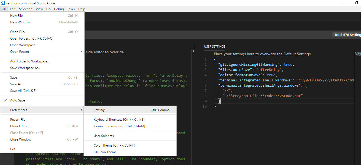Click the Save menu entry
The width and height of the screenshot is (361, 165).
point(42,78)
